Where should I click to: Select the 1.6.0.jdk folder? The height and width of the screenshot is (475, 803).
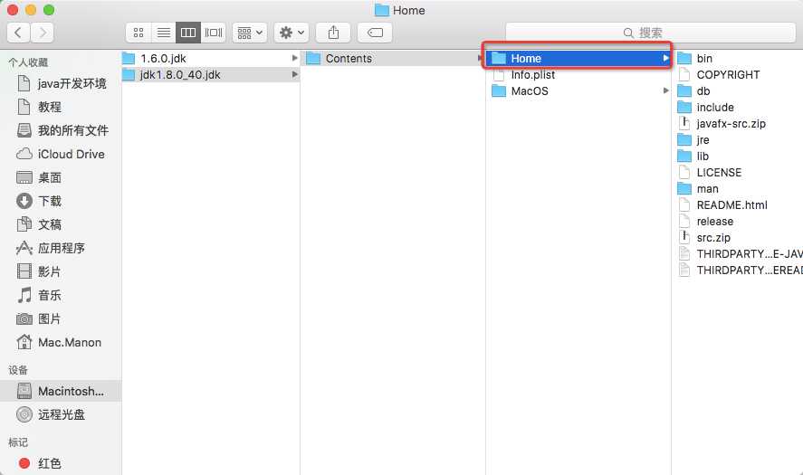pos(210,58)
